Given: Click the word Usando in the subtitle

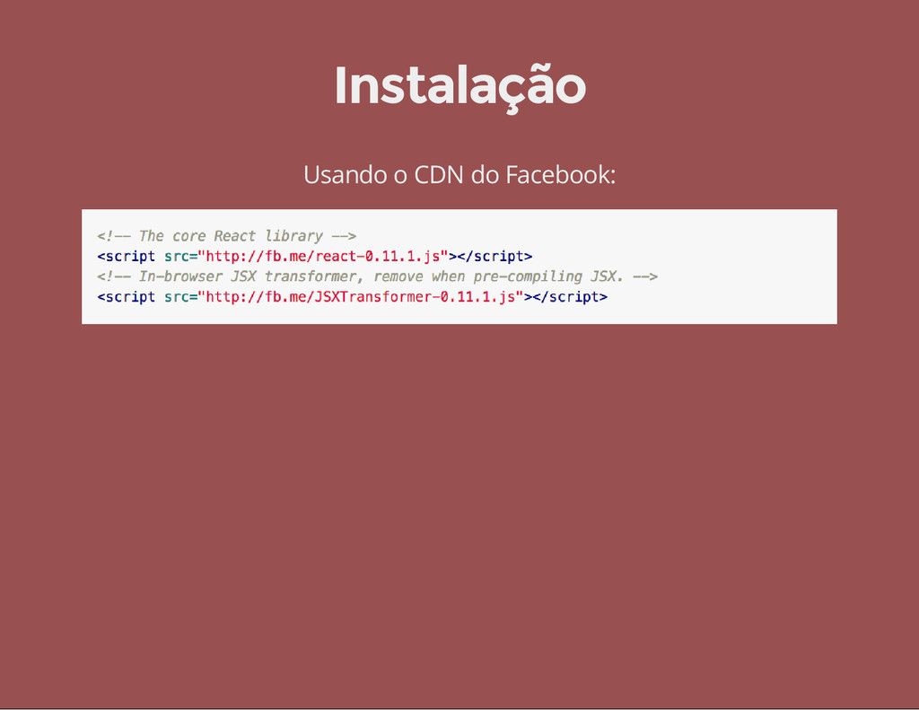Looking at the screenshot, I should 346,175.
